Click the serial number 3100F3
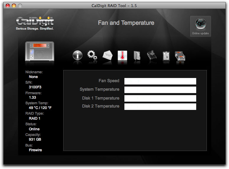229x169 pixels. pos(35,87)
